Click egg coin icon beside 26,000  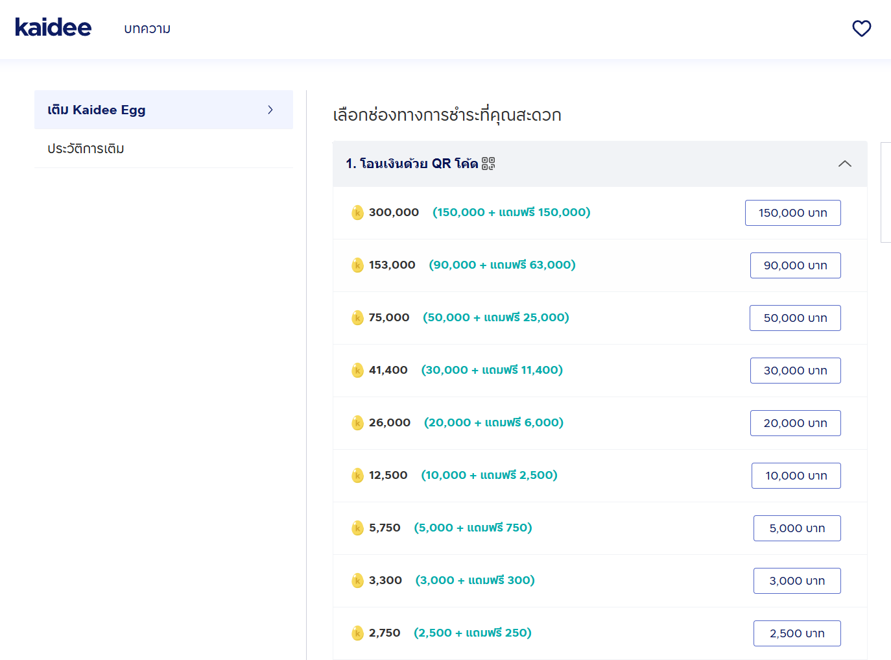(x=357, y=423)
